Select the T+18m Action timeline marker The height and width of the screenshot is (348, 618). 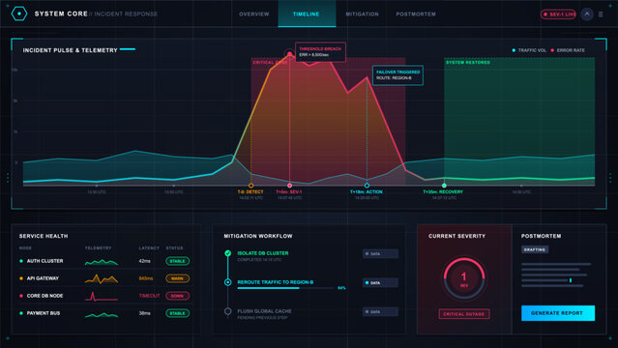click(367, 186)
